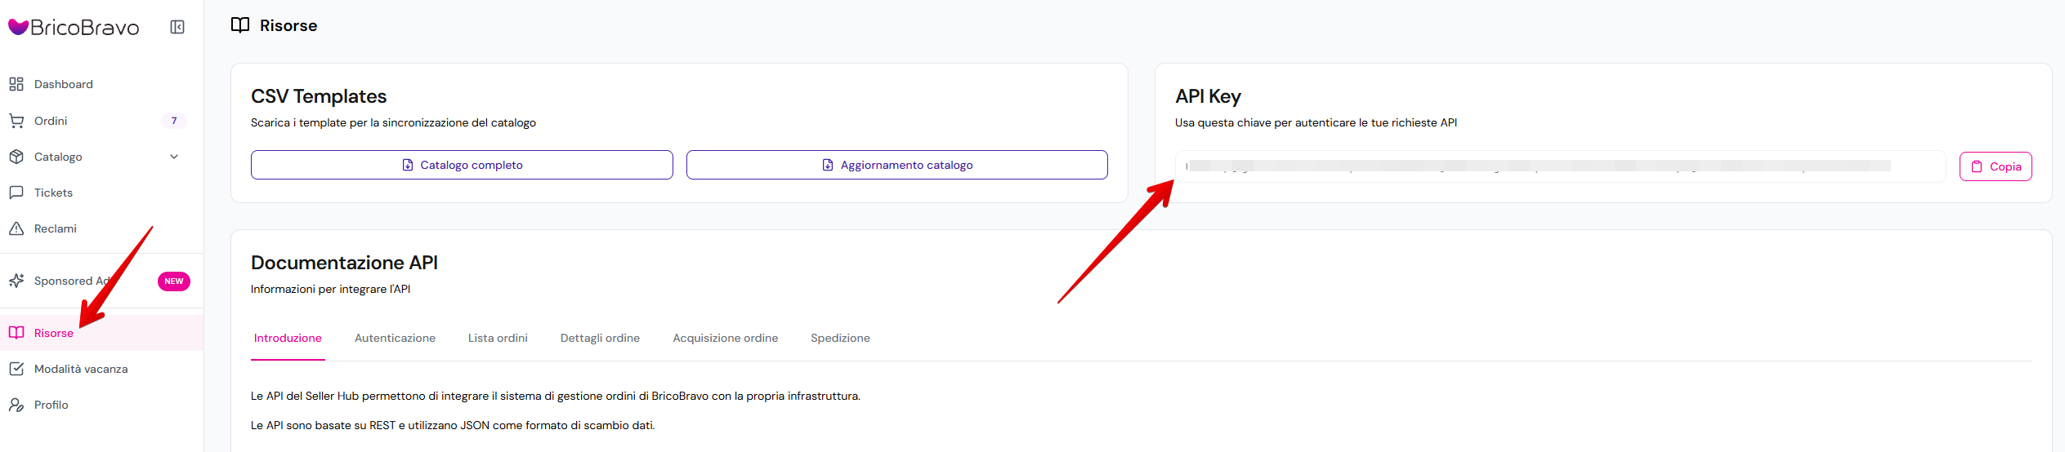Select Risorse in the sidebar
The height and width of the screenshot is (452, 2065).
(x=53, y=333)
